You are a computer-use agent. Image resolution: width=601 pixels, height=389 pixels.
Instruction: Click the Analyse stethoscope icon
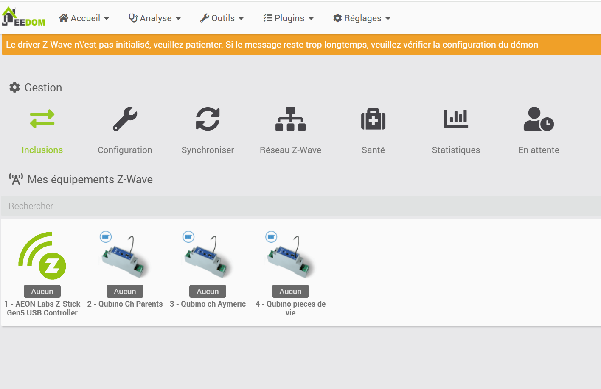(133, 18)
